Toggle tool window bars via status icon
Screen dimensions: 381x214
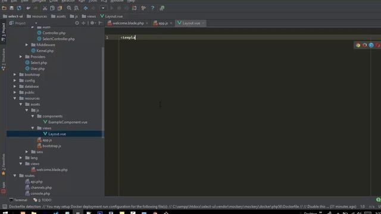point(4,206)
